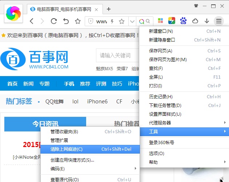Image resolution: width=229 pixels, height=182 pixels.
Task: Click the lightning bolt extension icon
Action: tap(172, 21)
